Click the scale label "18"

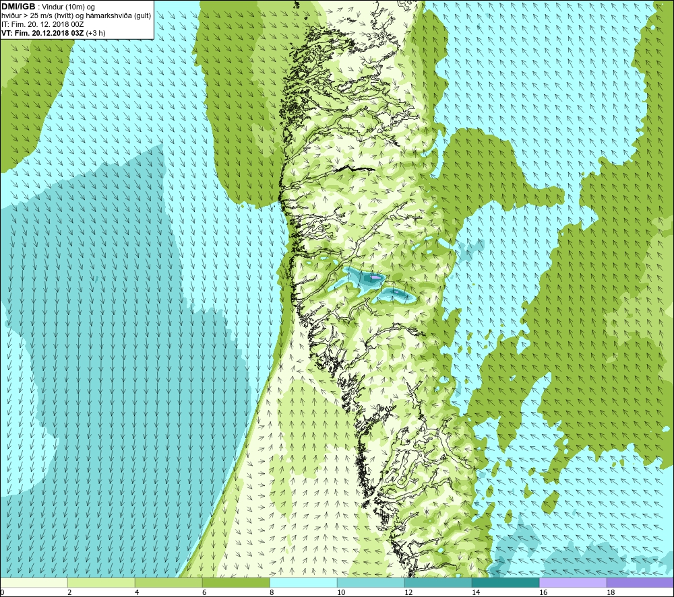pos(611,592)
